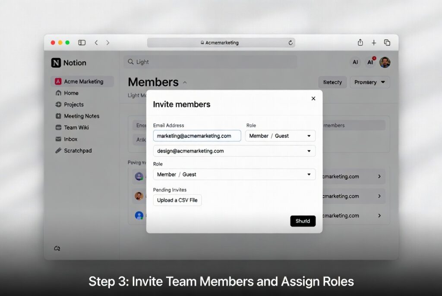Select the marketing@acmemarketing.com email field
Viewport: 442px width, 296px height.
click(x=197, y=136)
